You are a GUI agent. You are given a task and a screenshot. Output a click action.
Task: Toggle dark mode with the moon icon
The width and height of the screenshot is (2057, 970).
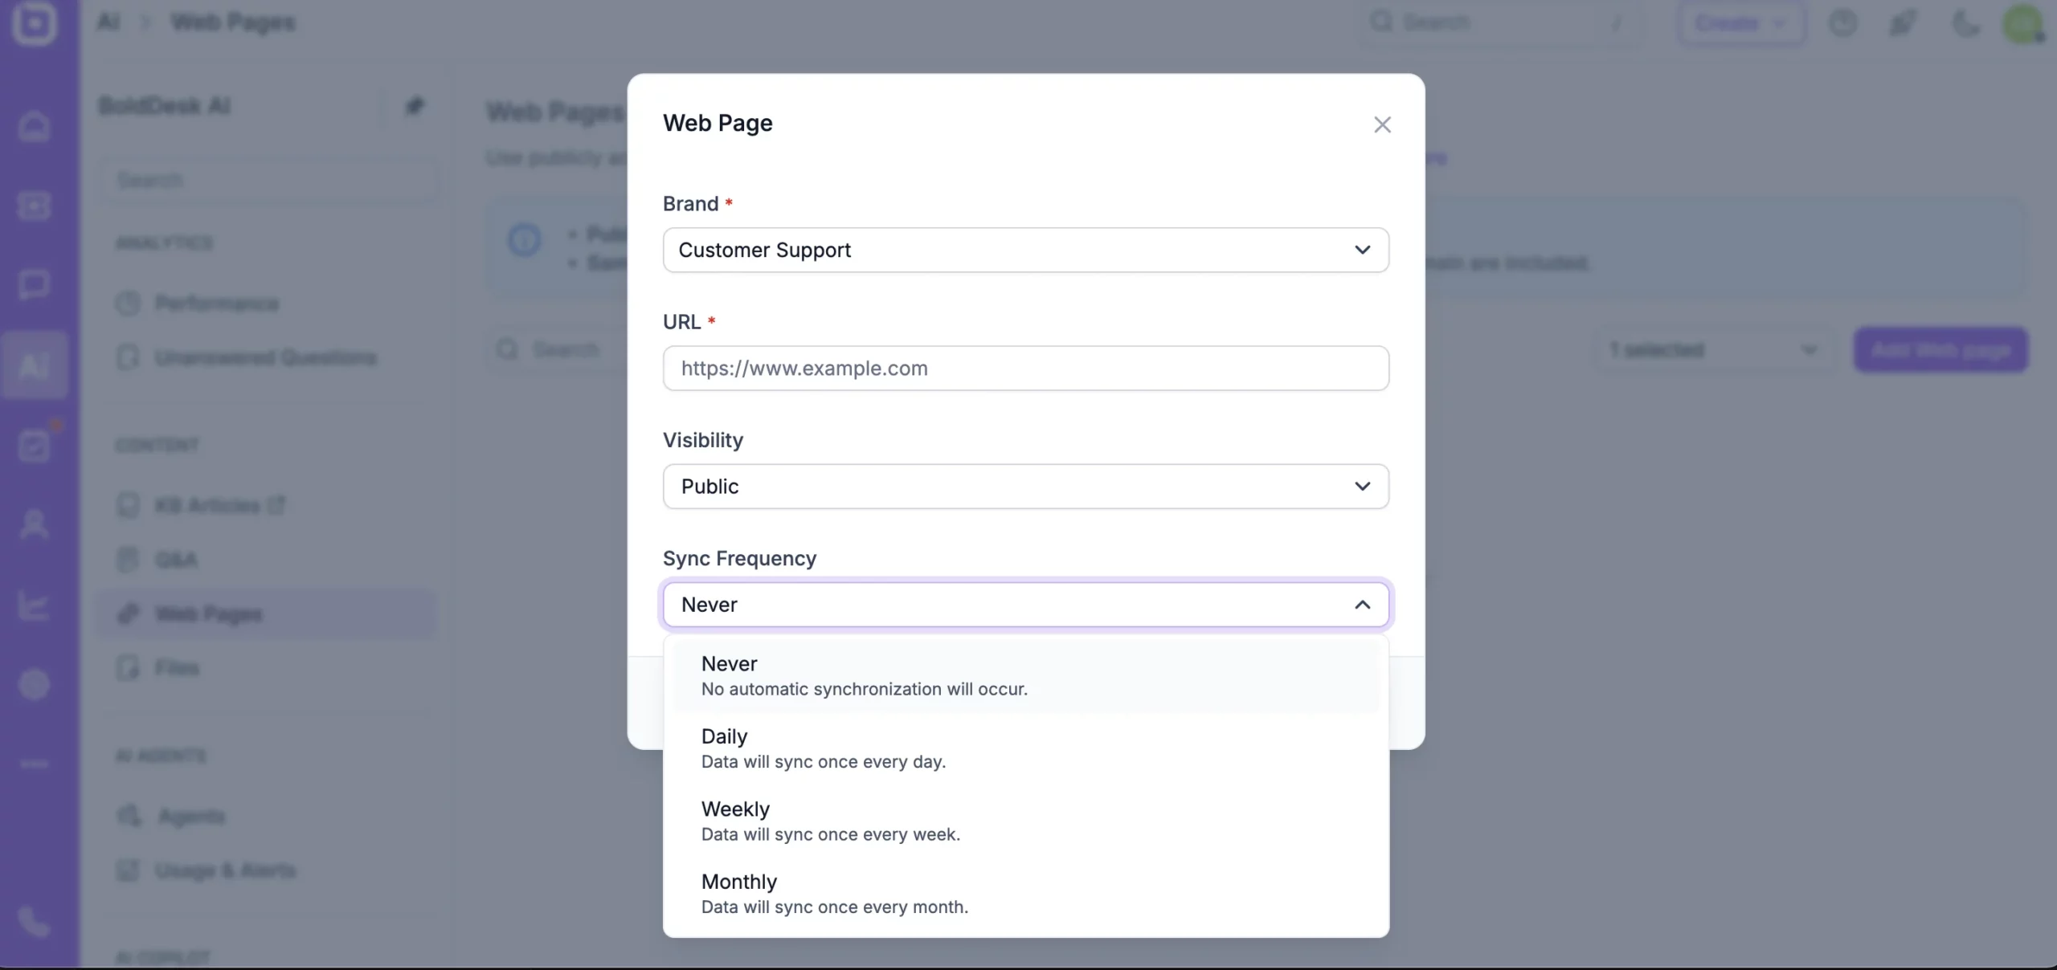[1965, 22]
